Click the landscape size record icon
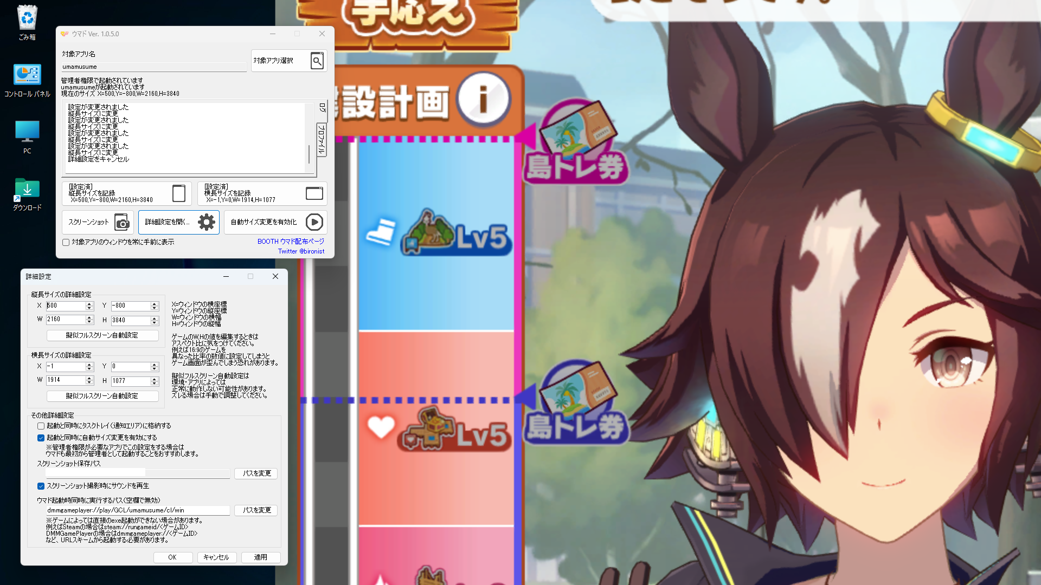 [314, 193]
